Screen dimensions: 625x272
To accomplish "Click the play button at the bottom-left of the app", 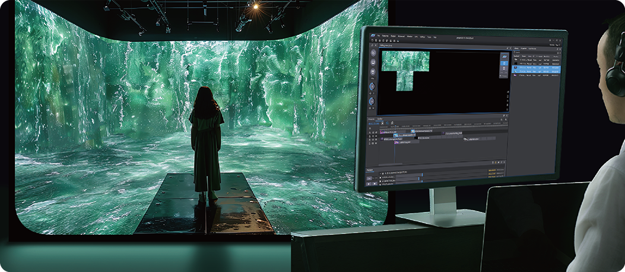I will pos(369,184).
